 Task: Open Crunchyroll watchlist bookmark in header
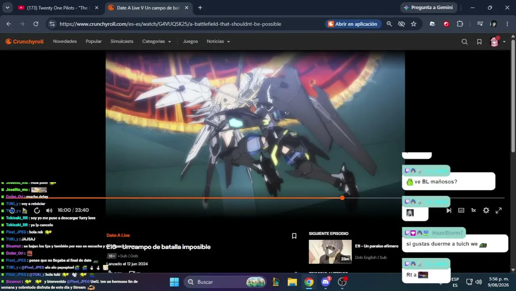coord(479,42)
